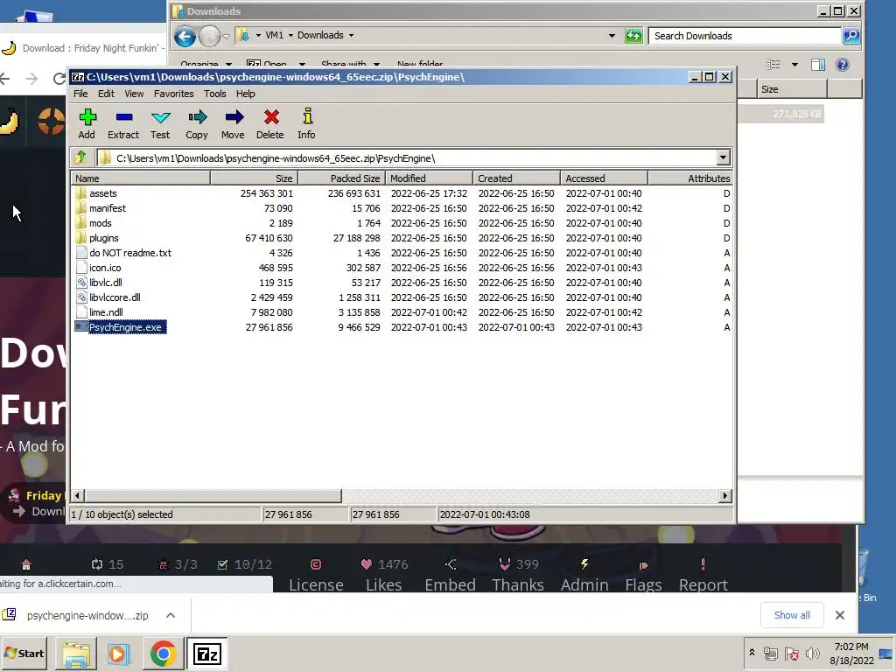The image size is (896, 672).
Task: Click the Likes link on webpage
Action: pyautogui.click(x=384, y=575)
